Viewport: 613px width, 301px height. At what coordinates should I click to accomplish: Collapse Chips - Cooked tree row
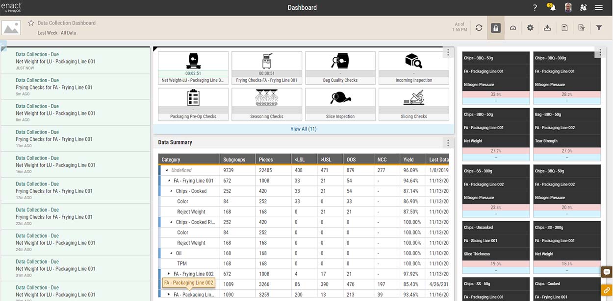172,191
